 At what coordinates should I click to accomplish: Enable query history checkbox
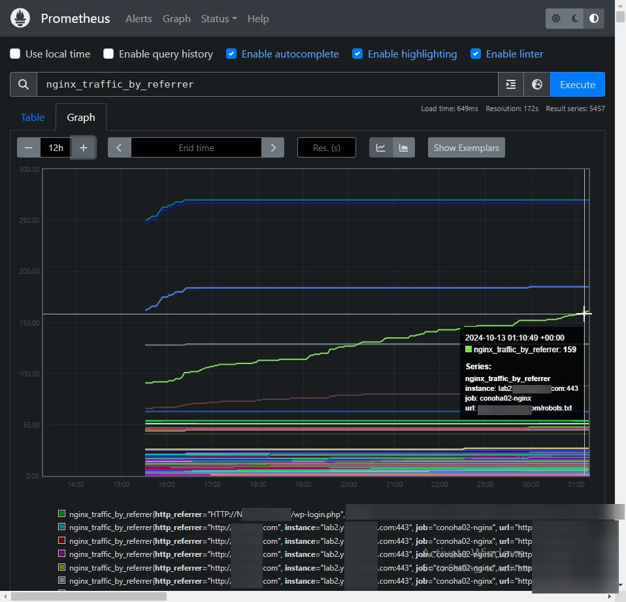(108, 54)
